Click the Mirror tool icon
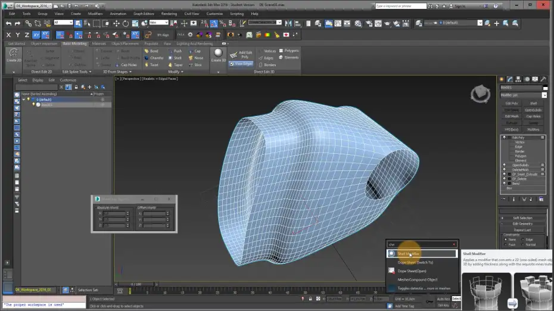This screenshot has height=311, width=554. [x=288, y=23]
